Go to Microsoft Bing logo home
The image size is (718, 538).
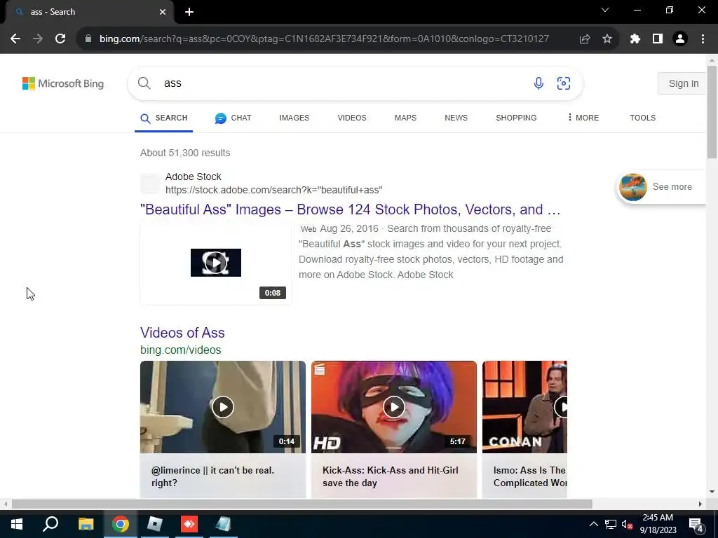(63, 84)
